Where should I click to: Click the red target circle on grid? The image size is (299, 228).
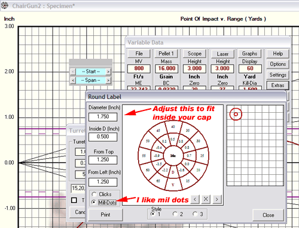(236, 114)
